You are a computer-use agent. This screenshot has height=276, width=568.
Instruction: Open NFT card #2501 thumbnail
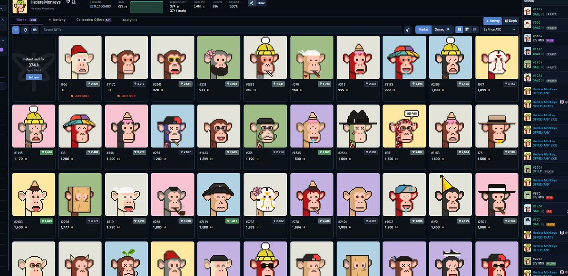[x=496, y=195]
